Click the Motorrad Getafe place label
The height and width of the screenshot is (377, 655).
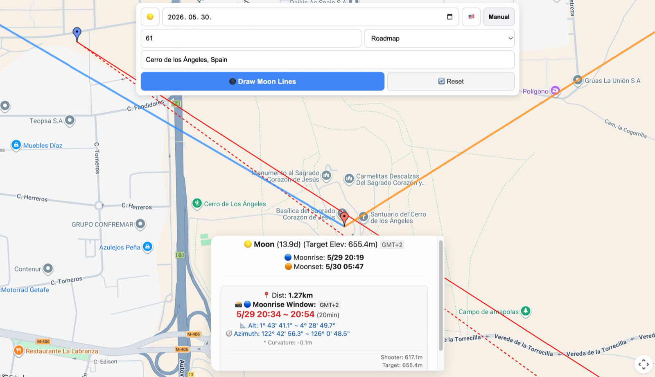click(x=25, y=290)
